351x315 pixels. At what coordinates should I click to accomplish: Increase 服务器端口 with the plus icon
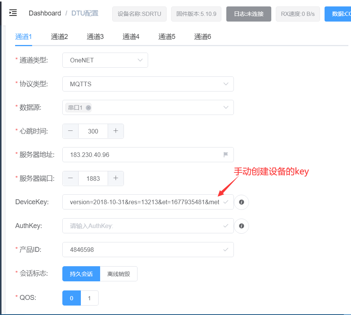click(x=114, y=178)
